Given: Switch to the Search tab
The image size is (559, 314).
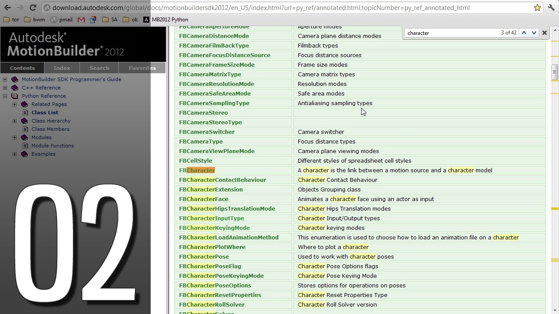Looking at the screenshot, I should [99, 68].
